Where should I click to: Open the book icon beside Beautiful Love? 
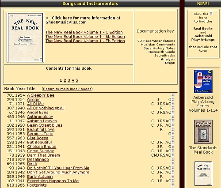(x=173, y=129)
